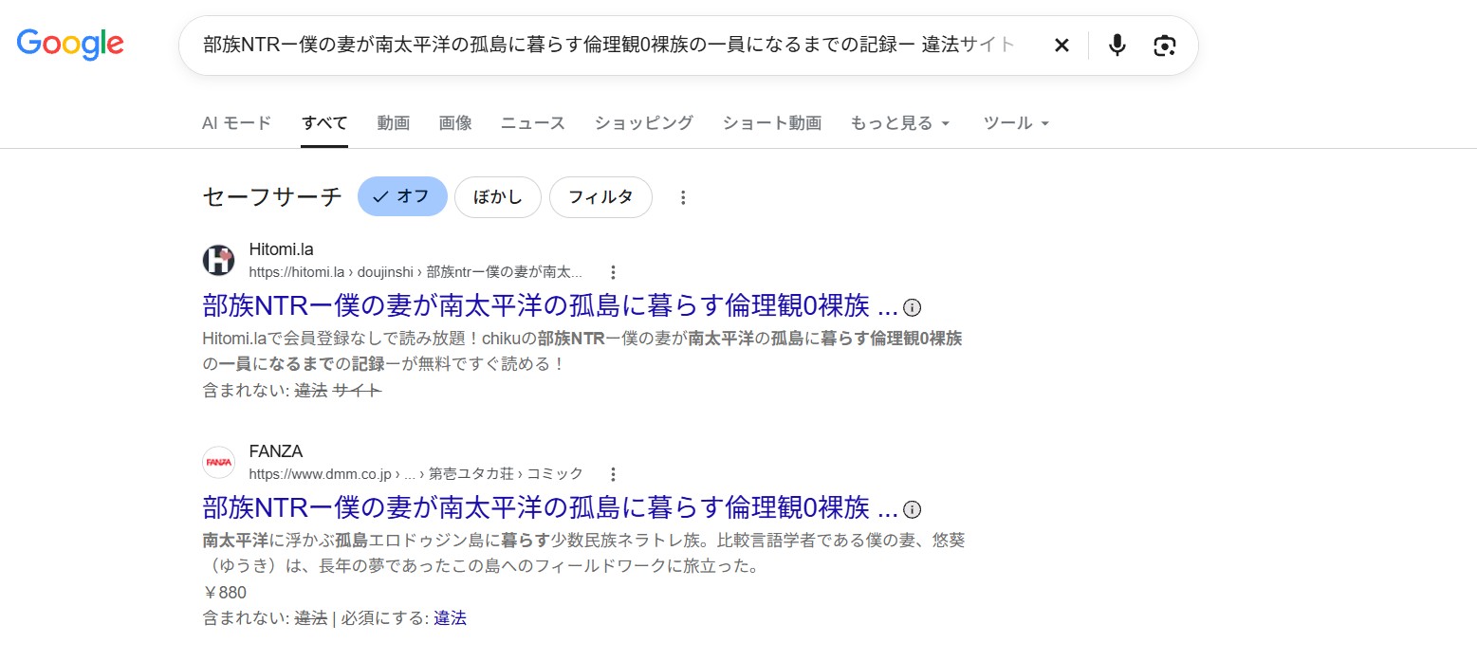Open the 動画 results tab
Viewport: 1477px width, 661px height.
[x=393, y=122]
